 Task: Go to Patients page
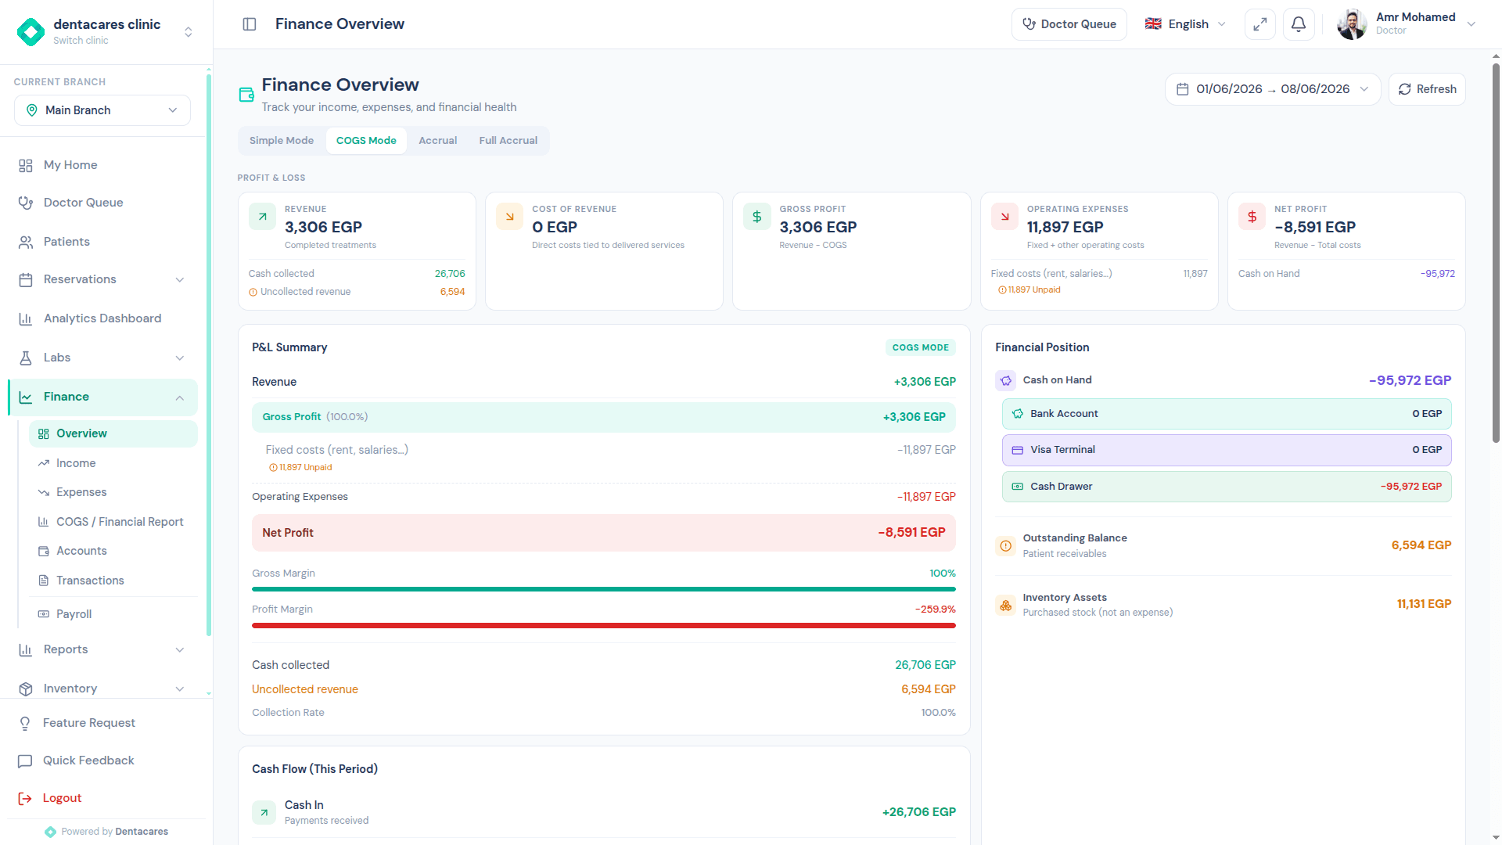tap(102, 242)
